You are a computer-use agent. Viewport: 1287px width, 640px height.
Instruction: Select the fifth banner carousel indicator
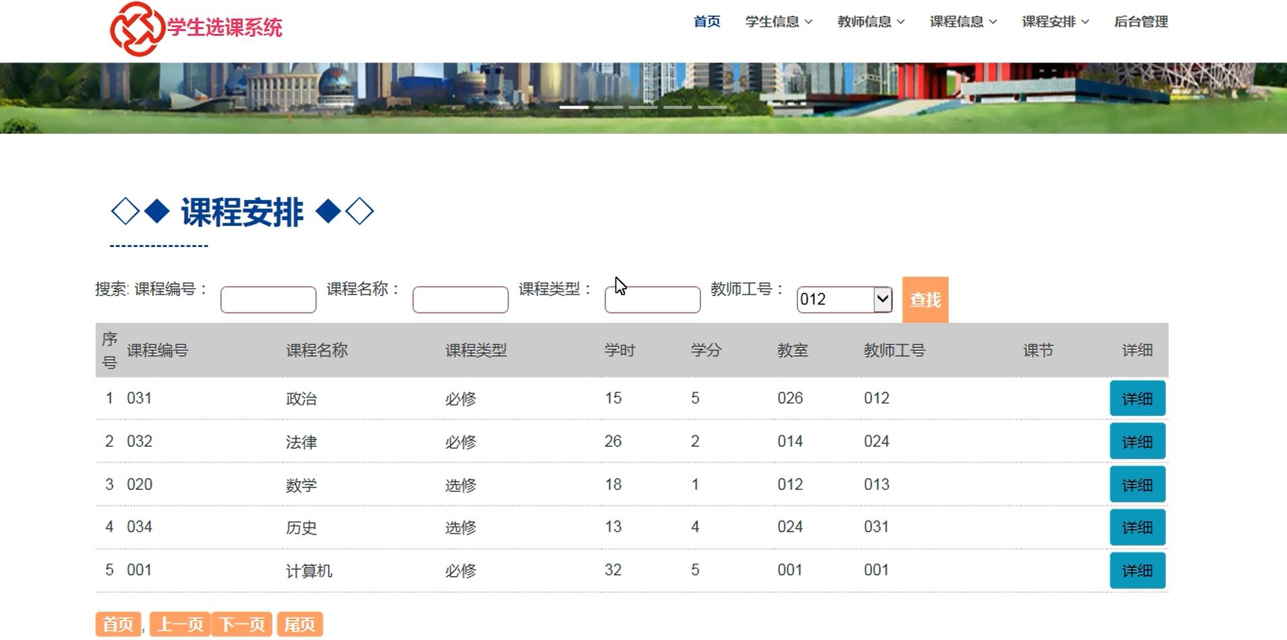point(712,107)
